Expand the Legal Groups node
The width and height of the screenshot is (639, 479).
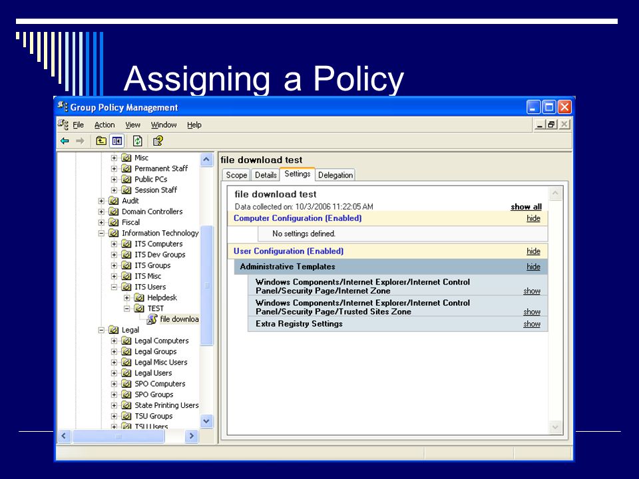(x=114, y=351)
